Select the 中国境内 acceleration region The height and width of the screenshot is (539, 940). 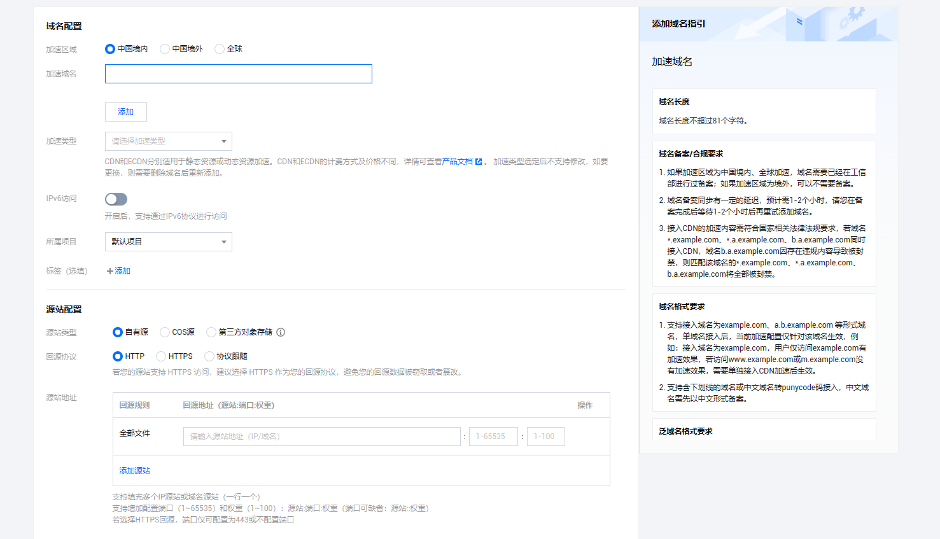coord(110,49)
